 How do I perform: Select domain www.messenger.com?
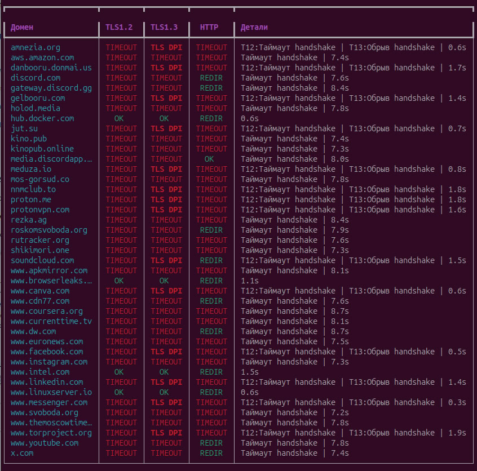point(49,402)
